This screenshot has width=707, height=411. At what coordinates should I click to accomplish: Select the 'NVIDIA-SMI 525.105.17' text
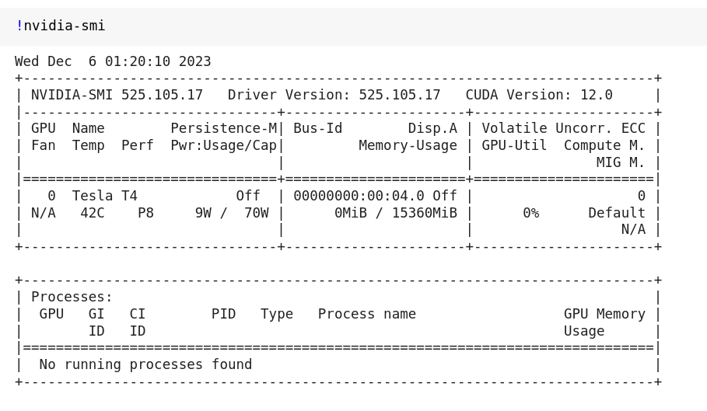click(117, 95)
